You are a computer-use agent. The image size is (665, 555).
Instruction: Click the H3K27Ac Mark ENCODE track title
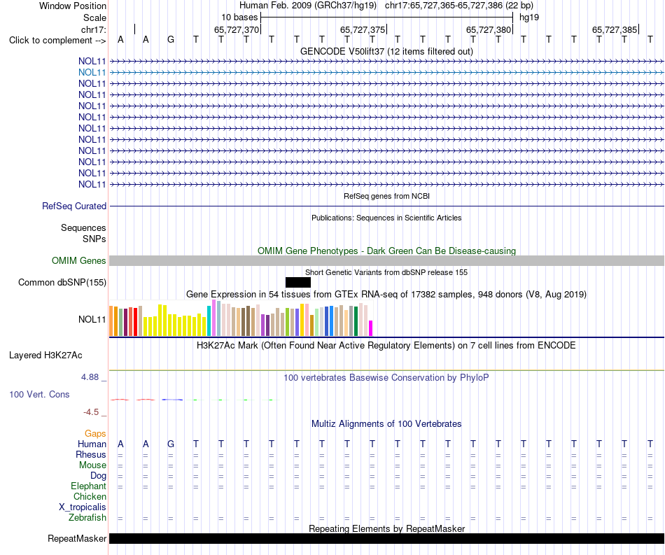[x=386, y=346]
